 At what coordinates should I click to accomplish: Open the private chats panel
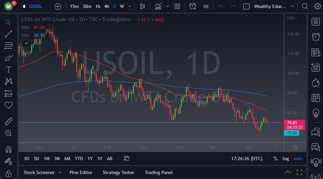[316, 147]
